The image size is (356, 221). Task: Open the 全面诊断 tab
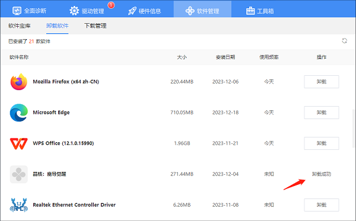pos(29,11)
